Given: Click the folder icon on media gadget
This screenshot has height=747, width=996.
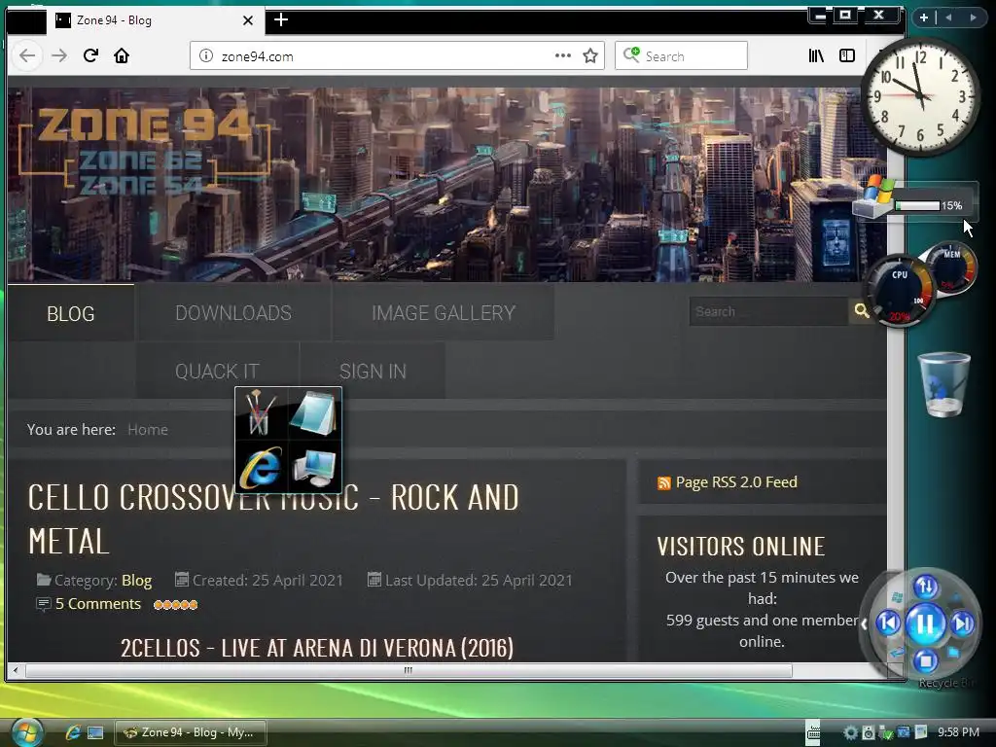Looking at the screenshot, I should pos(954,652).
